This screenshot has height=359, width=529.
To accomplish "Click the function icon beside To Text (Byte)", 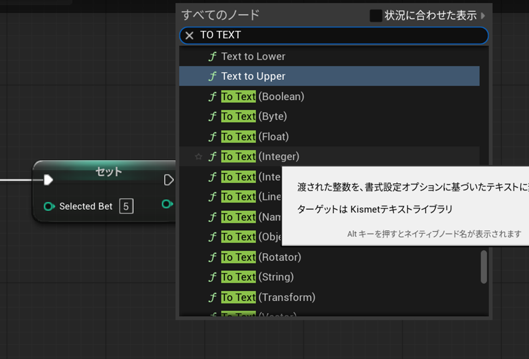I will 212,117.
